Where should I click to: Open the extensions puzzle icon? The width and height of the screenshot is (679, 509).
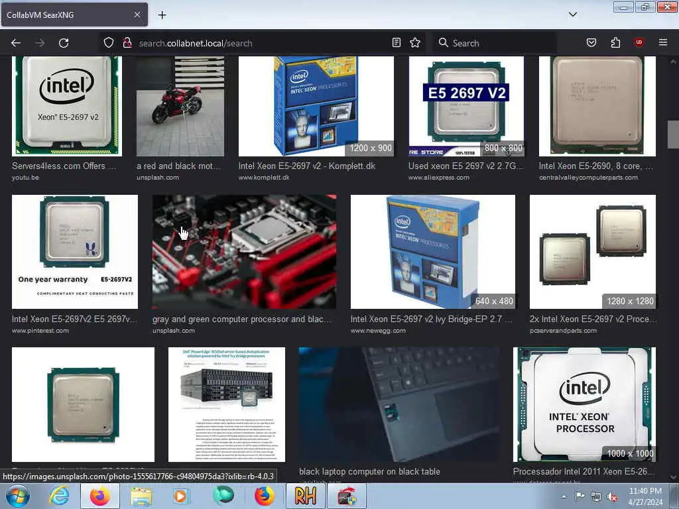(x=615, y=42)
